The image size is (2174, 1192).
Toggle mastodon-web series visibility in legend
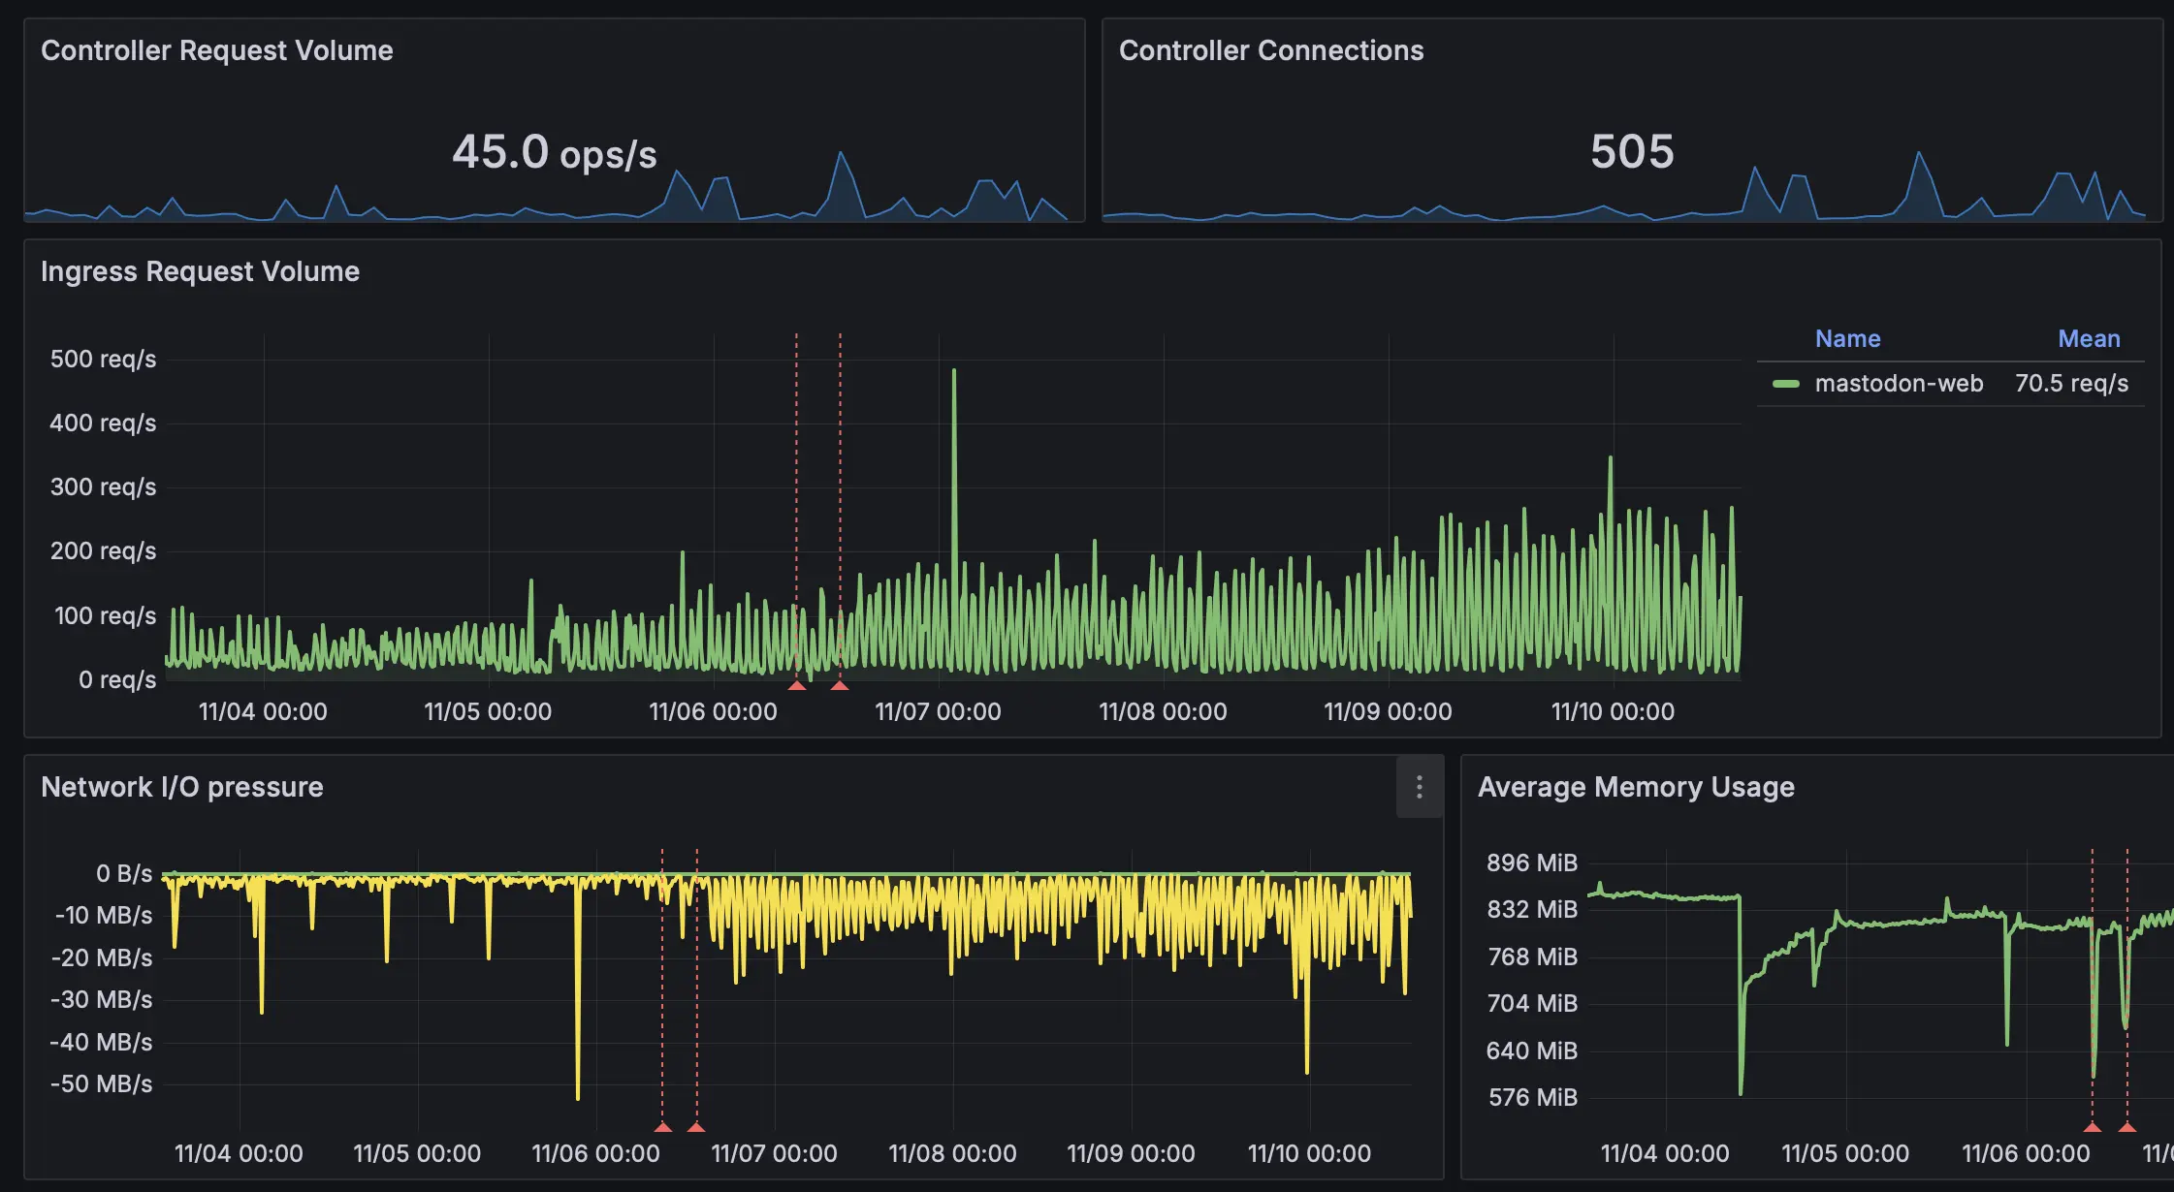[x=1898, y=384]
